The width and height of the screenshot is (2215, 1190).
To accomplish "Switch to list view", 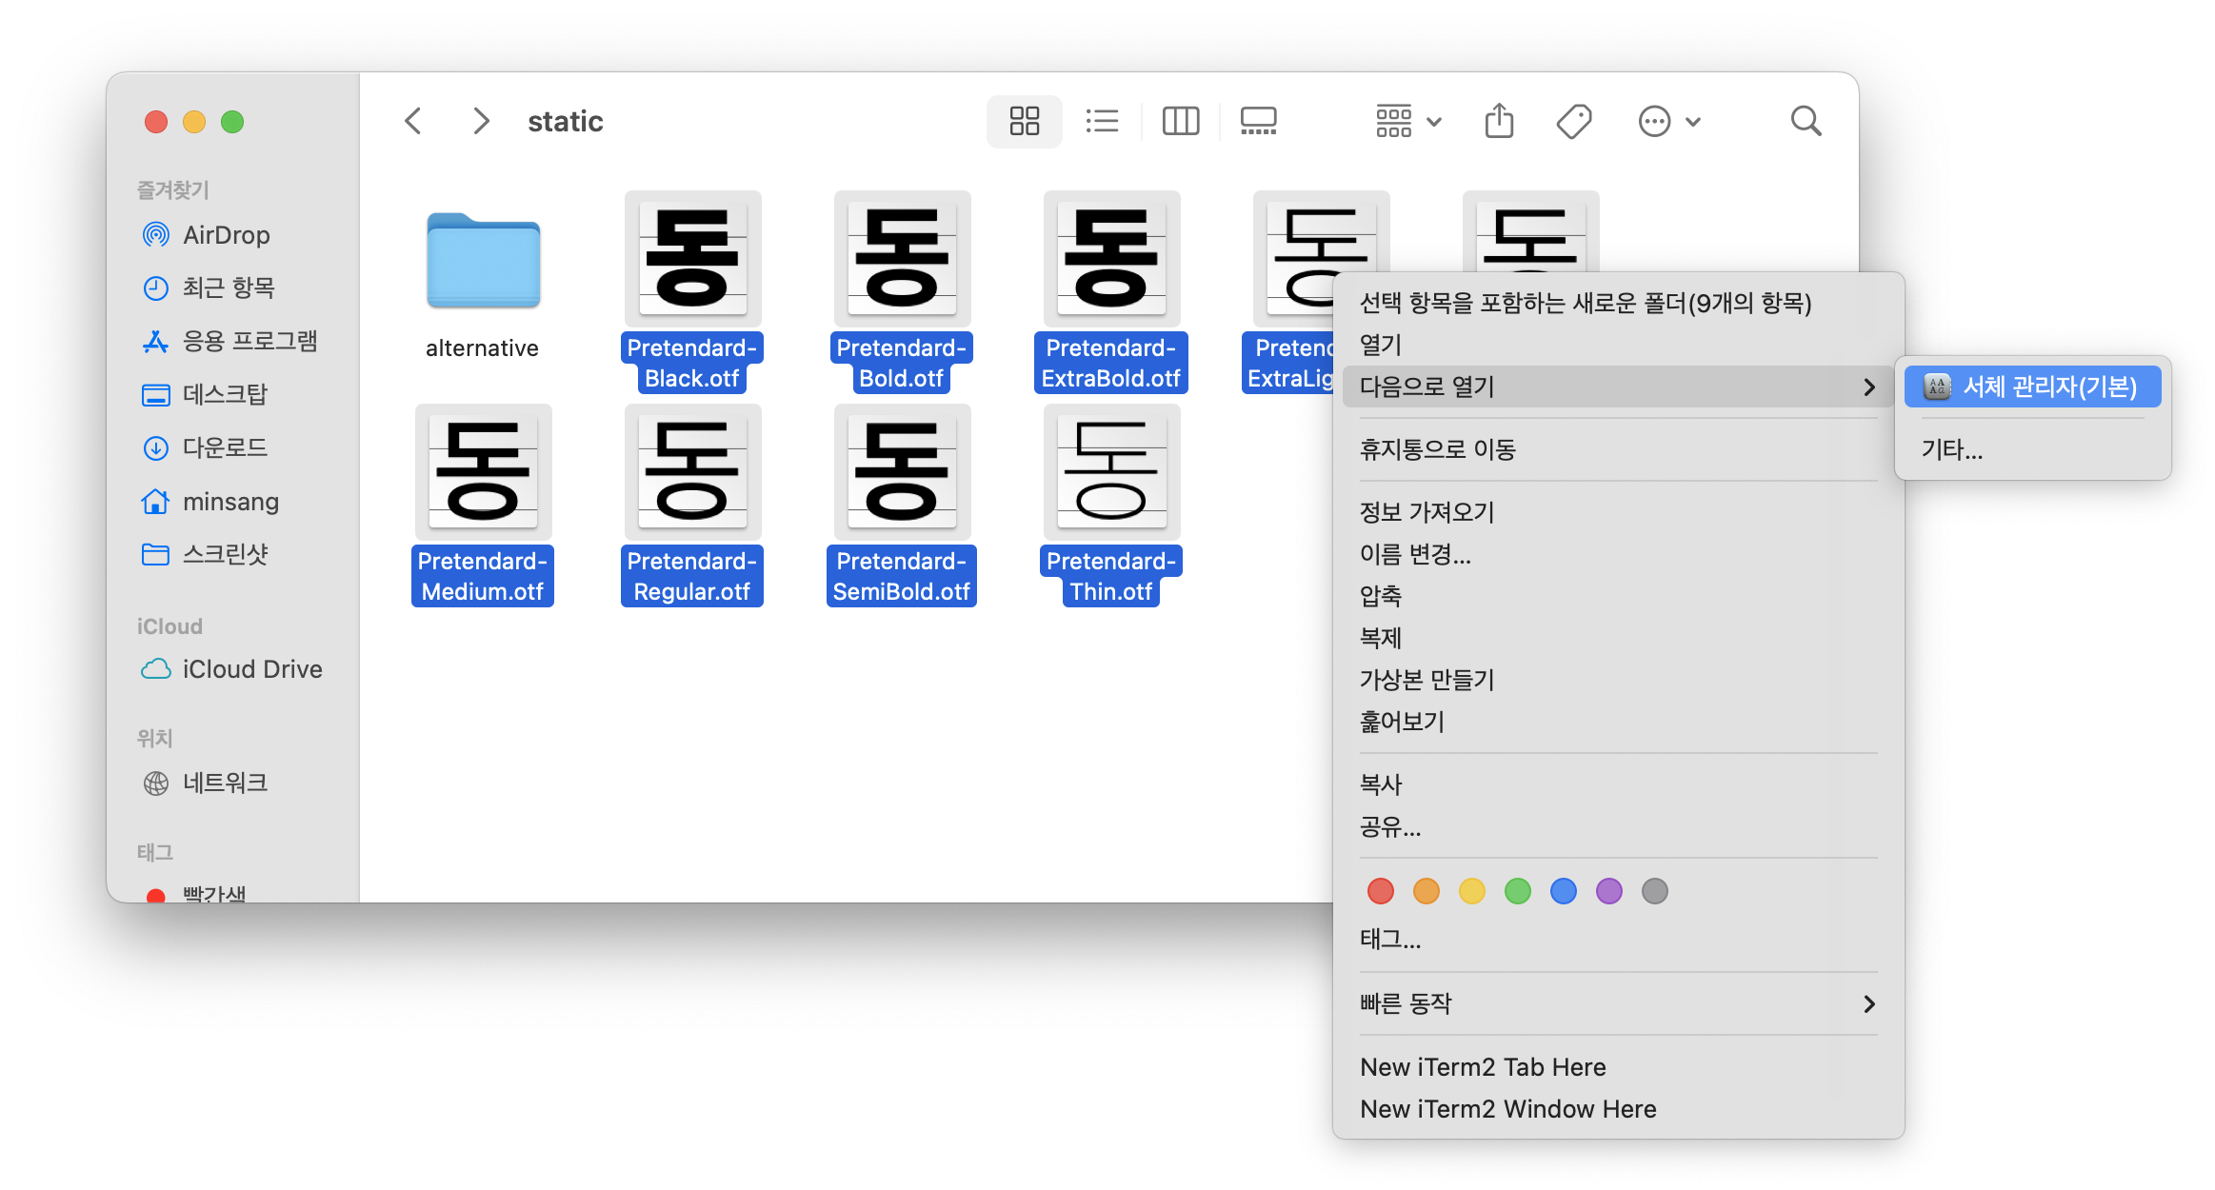I will point(1102,121).
